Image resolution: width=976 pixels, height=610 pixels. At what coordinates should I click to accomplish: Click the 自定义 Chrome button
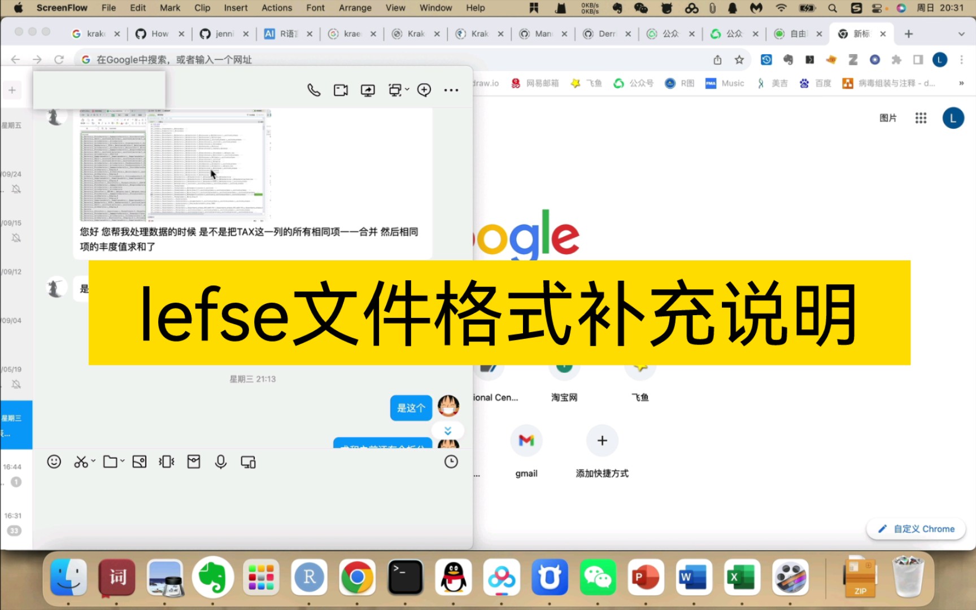click(x=915, y=529)
